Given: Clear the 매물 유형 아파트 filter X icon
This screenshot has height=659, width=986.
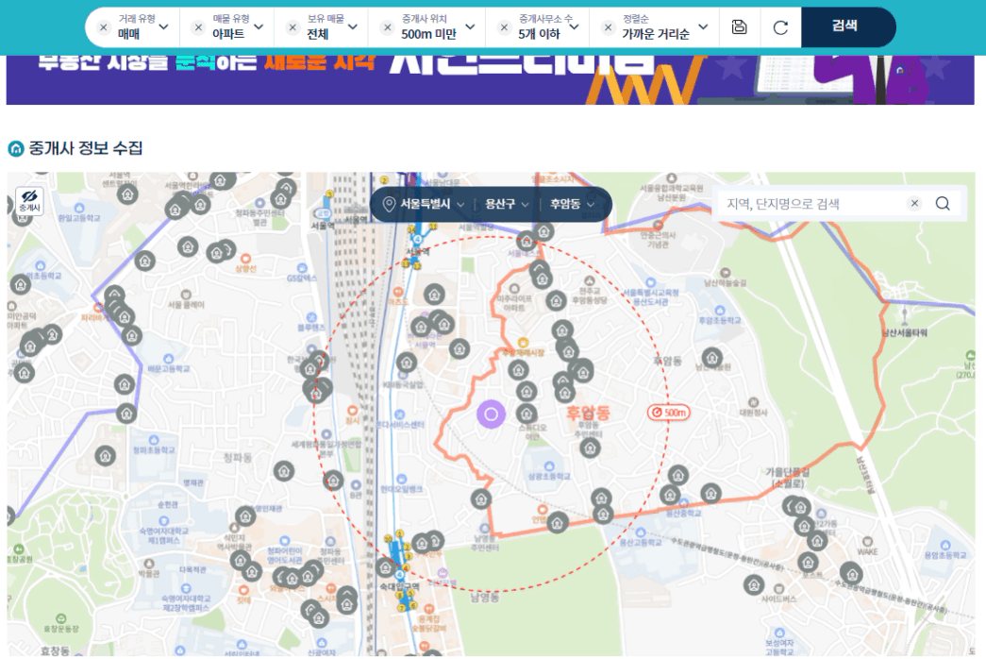Looking at the screenshot, I should tap(198, 27).
